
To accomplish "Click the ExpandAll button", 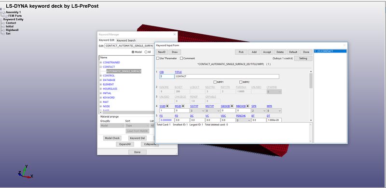I will click(x=125, y=144).
